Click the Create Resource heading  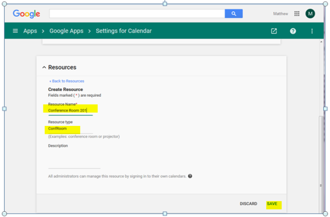tap(66, 90)
